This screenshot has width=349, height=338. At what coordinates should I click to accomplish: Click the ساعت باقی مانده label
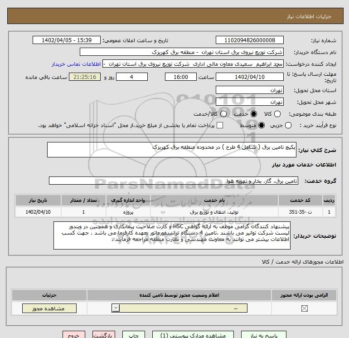click(46, 77)
